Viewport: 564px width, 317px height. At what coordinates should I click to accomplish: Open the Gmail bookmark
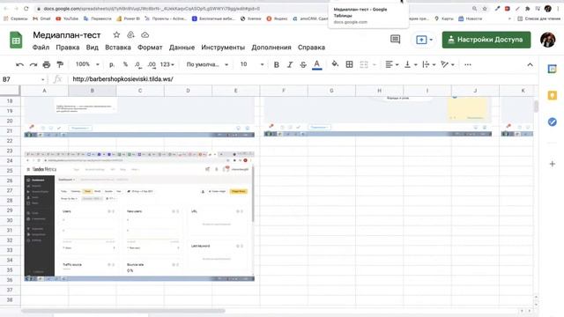[41, 18]
